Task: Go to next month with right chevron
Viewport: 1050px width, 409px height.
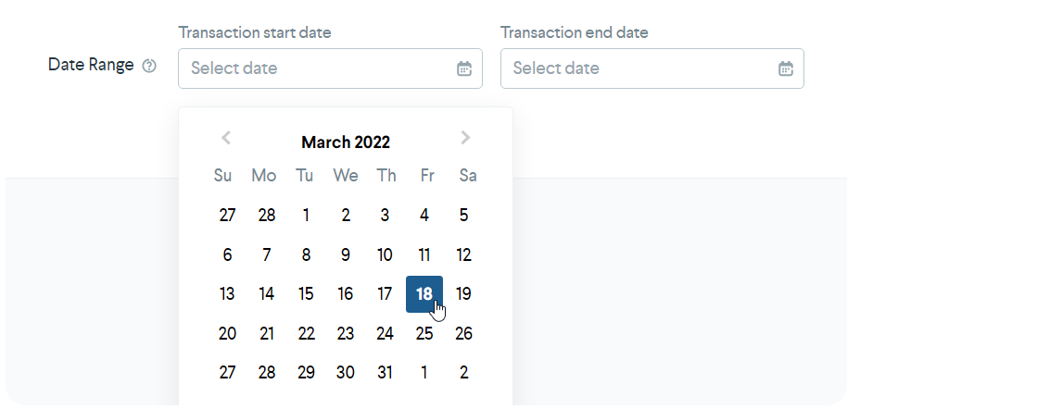Action: point(465,138)
